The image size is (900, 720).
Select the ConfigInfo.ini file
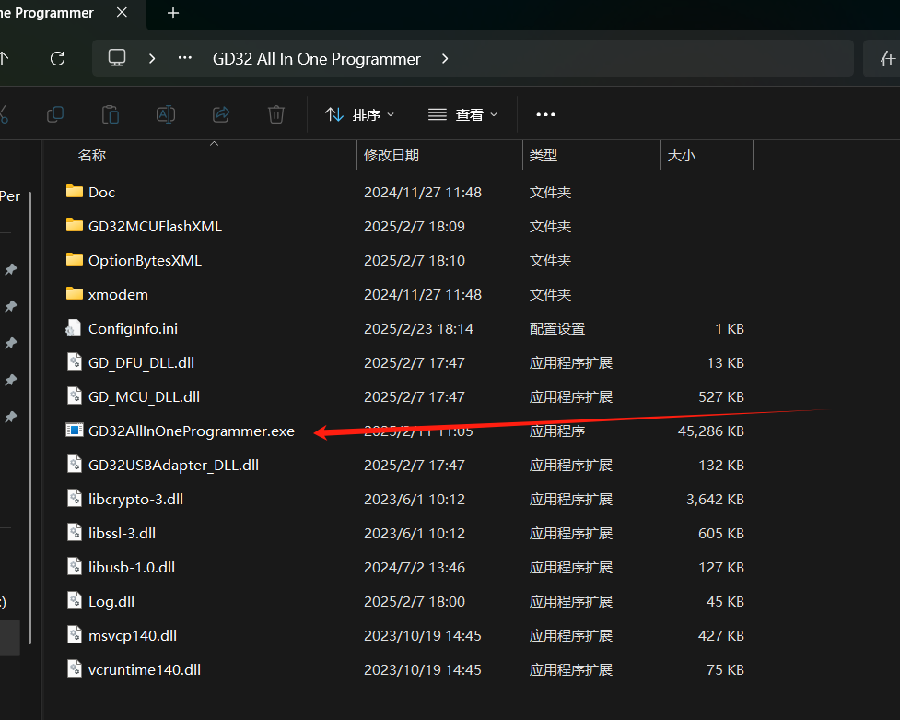click(132, 328)
